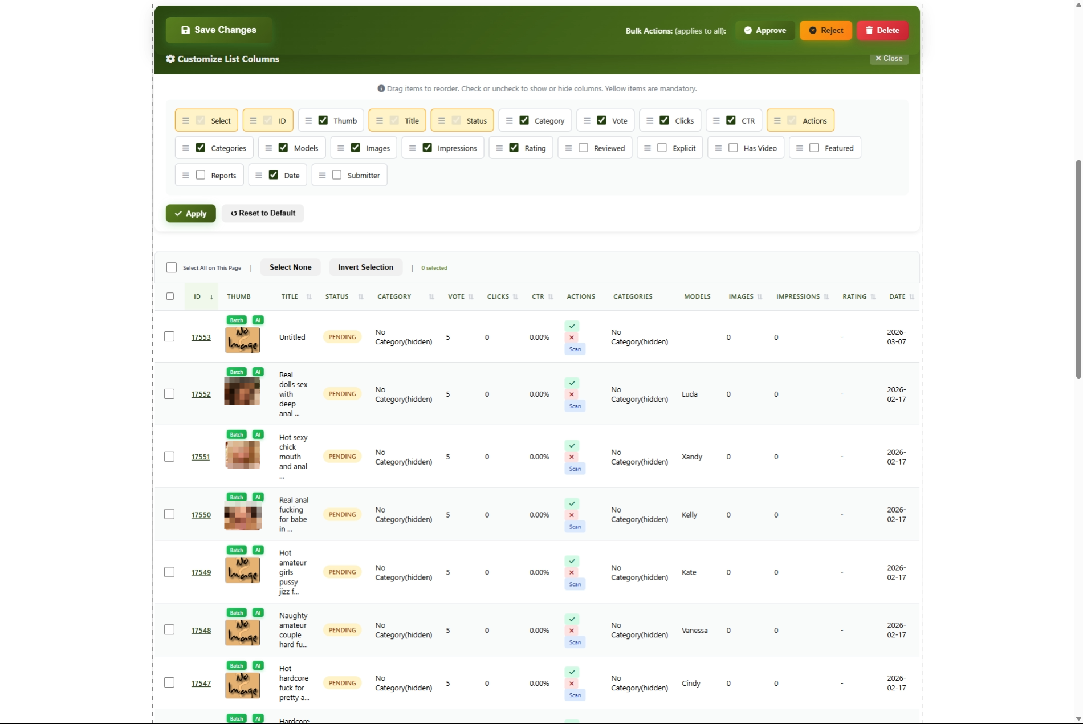The width and height of the screenshot is (1083, 724).
Task: Sort table by Title column arrows
Action: [x=309, y=297]
